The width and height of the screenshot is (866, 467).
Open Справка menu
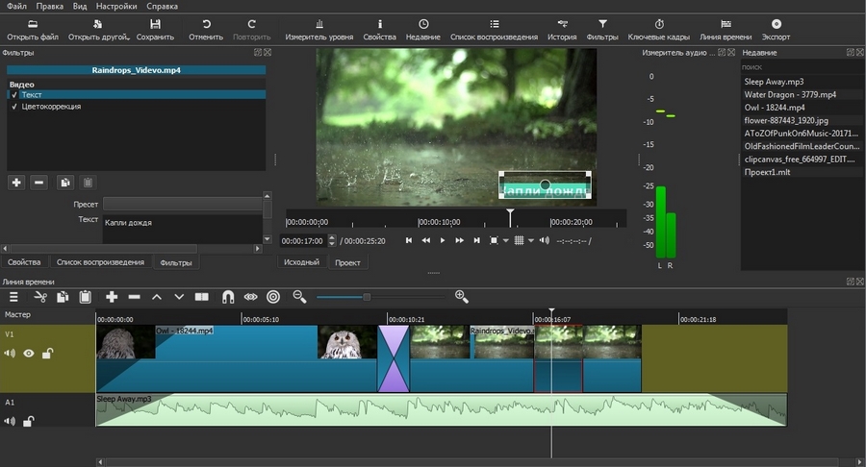(x=162, y=6)
